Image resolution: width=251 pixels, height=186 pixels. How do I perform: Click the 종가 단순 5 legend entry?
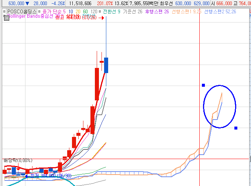point(54,11)
